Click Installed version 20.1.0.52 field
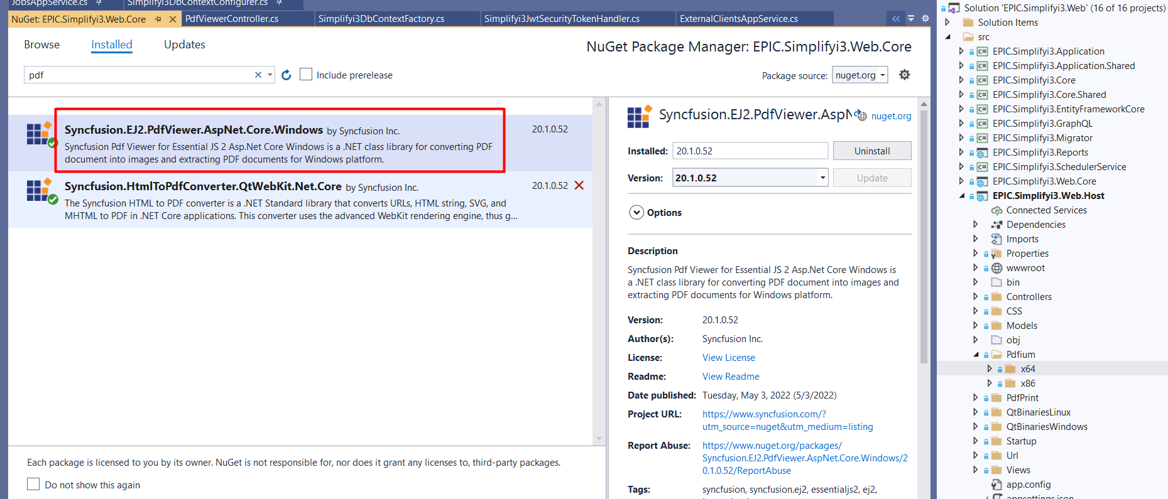Screen dimensions: 1168x499 [x=750, y=151]
